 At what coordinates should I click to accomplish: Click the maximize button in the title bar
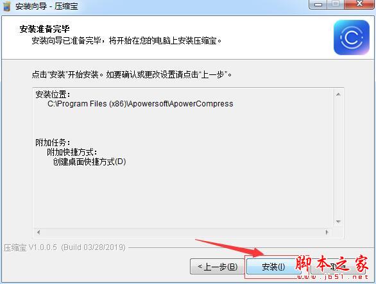point(336,4)
